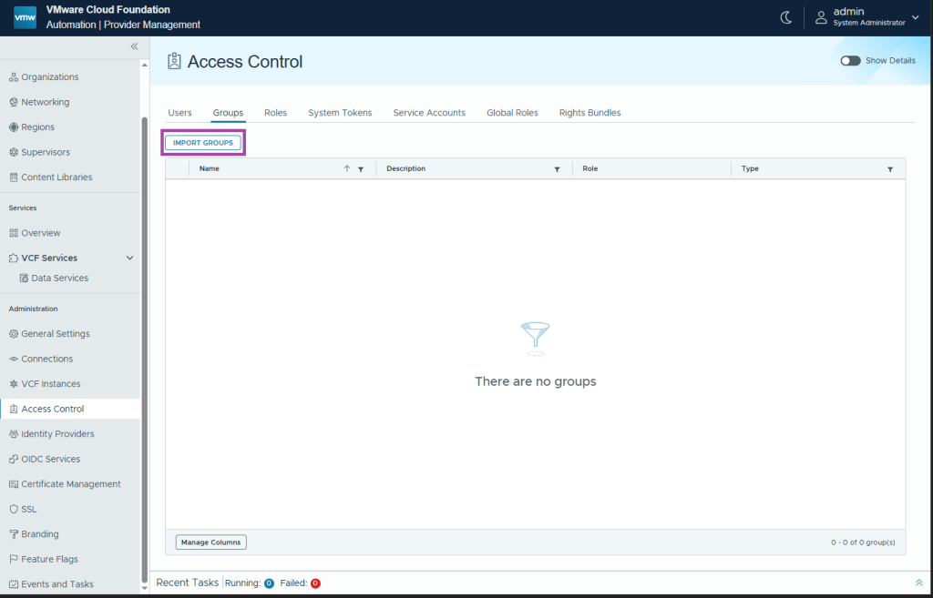The width and height of the screenshot is (933, 598).
Task: Click the Import Groups button
Action: (203, 143)
